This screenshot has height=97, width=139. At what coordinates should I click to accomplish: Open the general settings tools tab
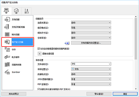click(26, 11)
